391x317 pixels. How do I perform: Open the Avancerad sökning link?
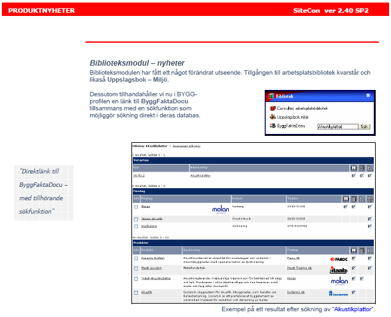tap(186, 146)
